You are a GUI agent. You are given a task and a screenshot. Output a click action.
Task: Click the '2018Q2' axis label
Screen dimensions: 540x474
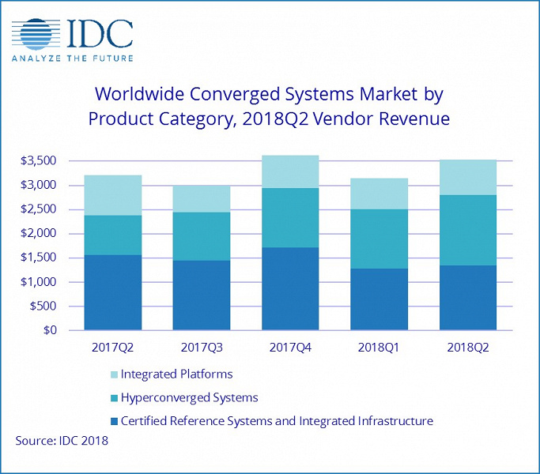tap(468, 348)
